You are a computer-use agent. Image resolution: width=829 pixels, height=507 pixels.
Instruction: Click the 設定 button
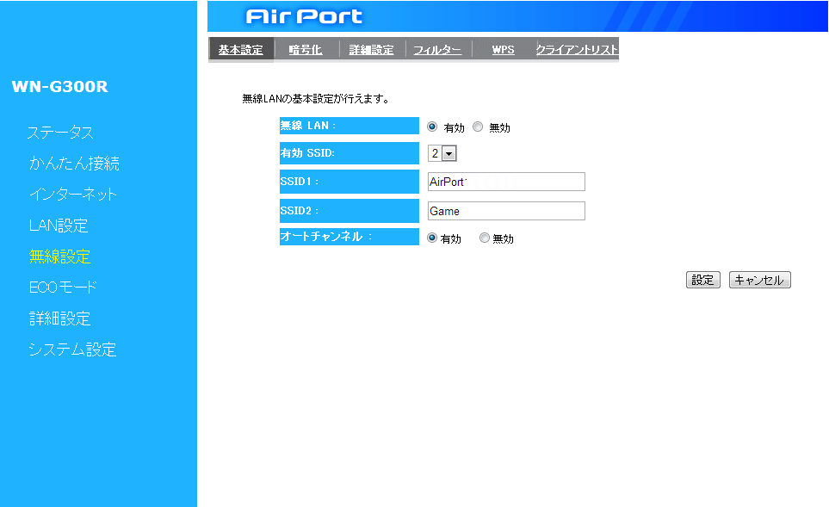(x=702, y=280)
